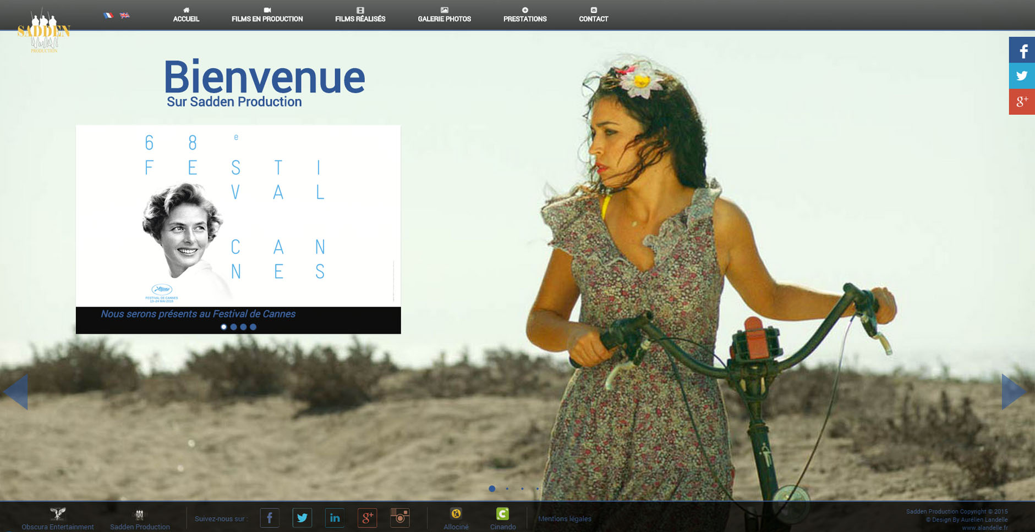
Task: Select the first news slider dot
Action: [x=223, y=327]
